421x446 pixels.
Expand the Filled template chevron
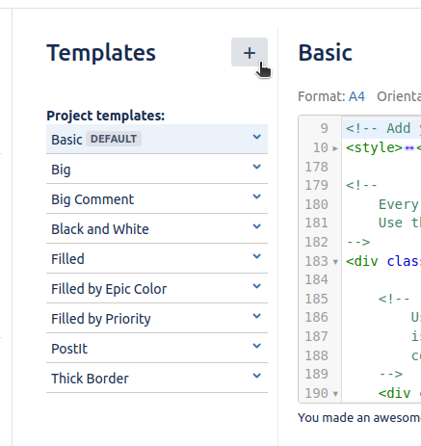click(256, 256)
